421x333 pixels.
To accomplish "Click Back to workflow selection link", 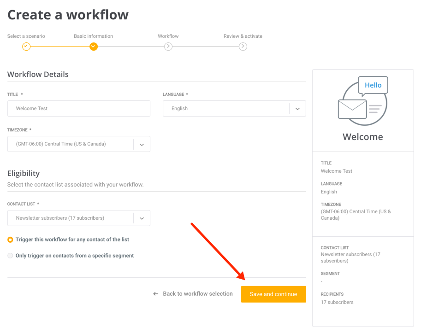I will (197, 294).
